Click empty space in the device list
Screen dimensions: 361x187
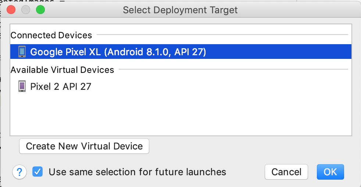180,114
